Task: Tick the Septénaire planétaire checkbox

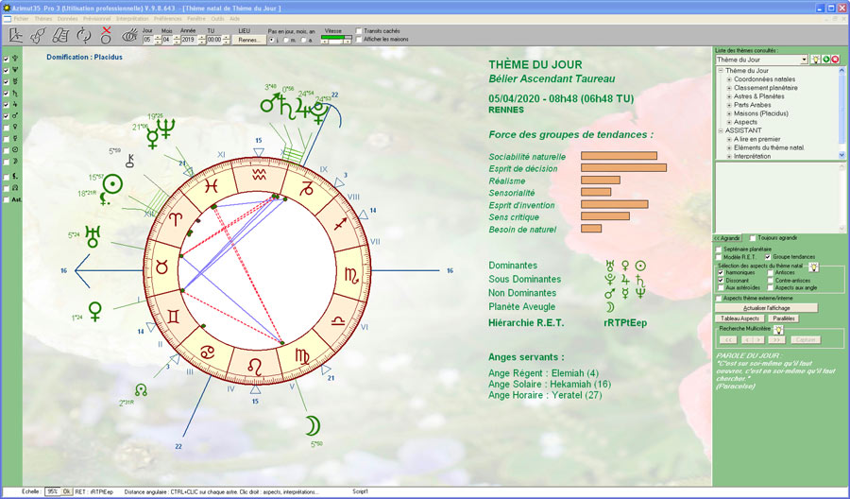Action: [x=719, y=249]
